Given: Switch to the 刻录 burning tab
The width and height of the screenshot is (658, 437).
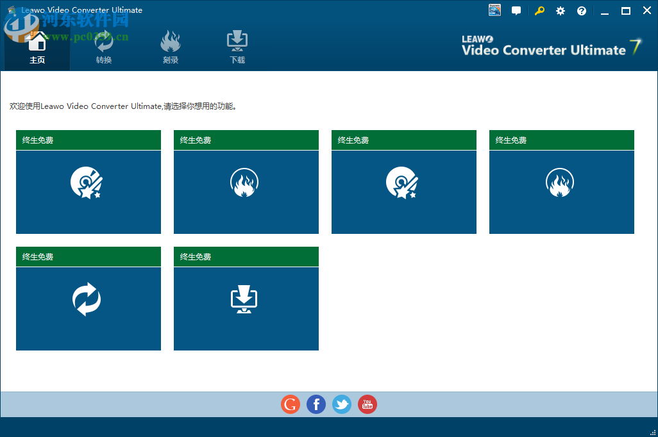Looking at the screenshot, I should click(170, 47).
